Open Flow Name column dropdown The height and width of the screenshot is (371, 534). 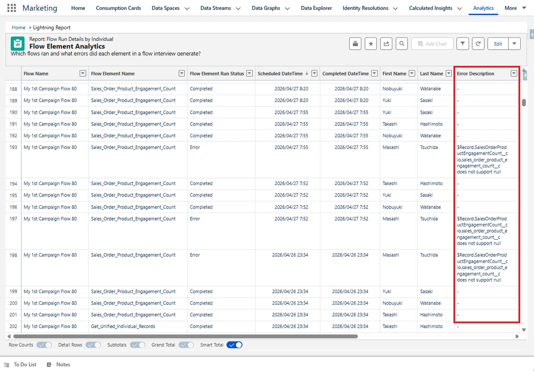(x=83, y=73)
